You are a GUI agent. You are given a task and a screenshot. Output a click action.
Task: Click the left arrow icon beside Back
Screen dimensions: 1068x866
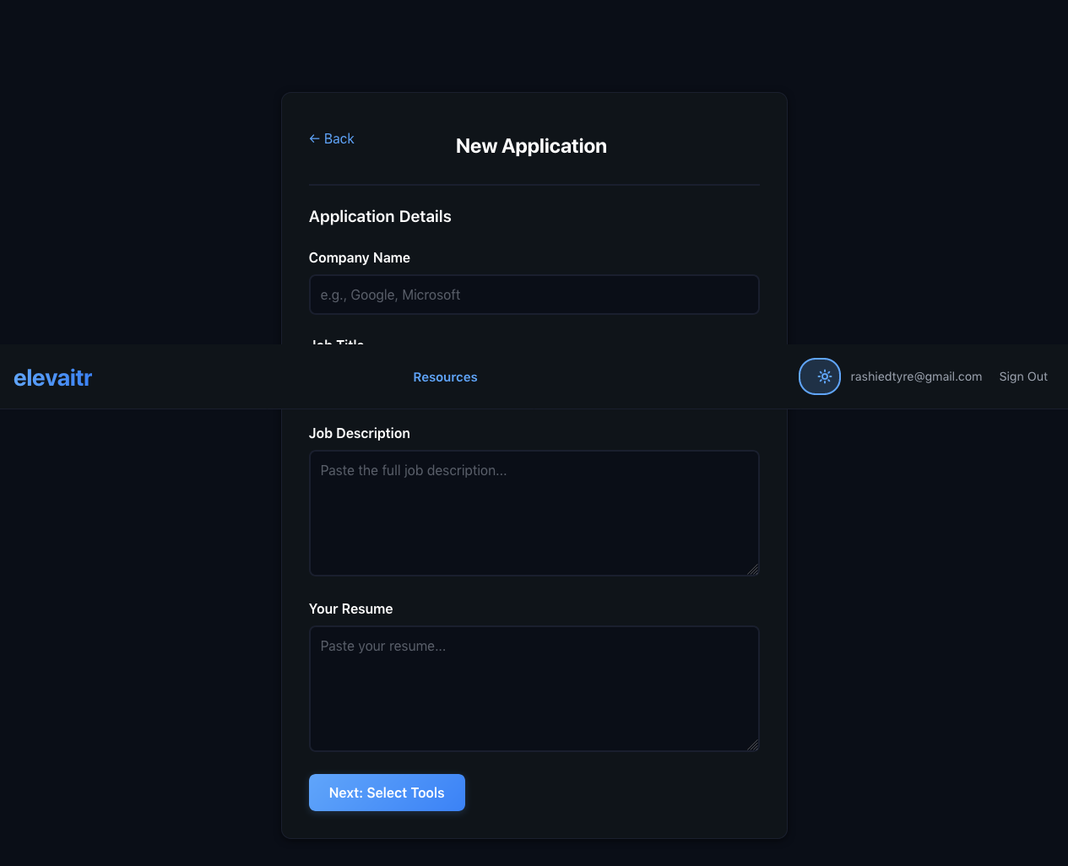tap(314, 138)
